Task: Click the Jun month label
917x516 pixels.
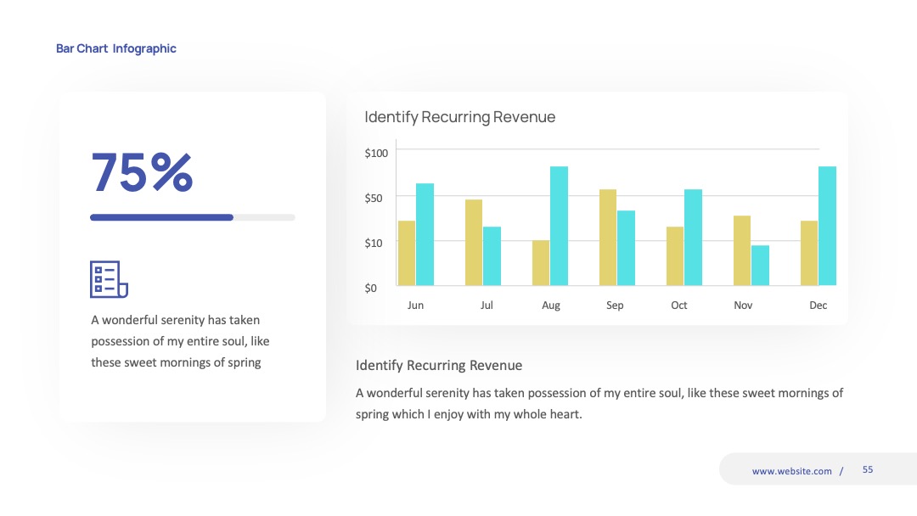Action: tap(415, 305)
